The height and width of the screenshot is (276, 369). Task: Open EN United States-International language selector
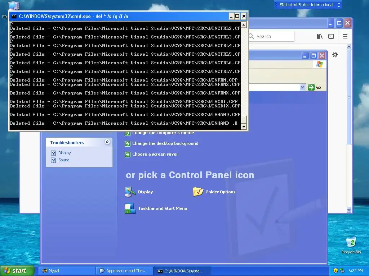pyautogui.click(x=306, y=5)
